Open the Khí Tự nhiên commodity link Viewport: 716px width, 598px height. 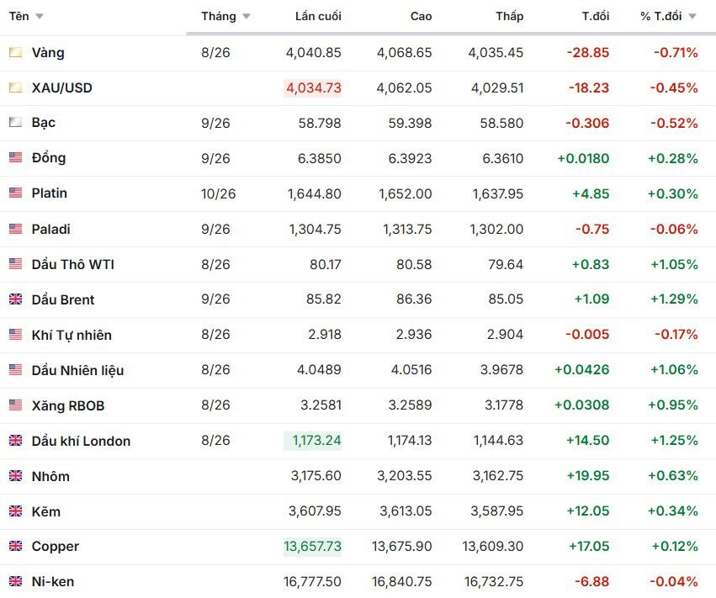pyautogui.click(x=72, y=335)
